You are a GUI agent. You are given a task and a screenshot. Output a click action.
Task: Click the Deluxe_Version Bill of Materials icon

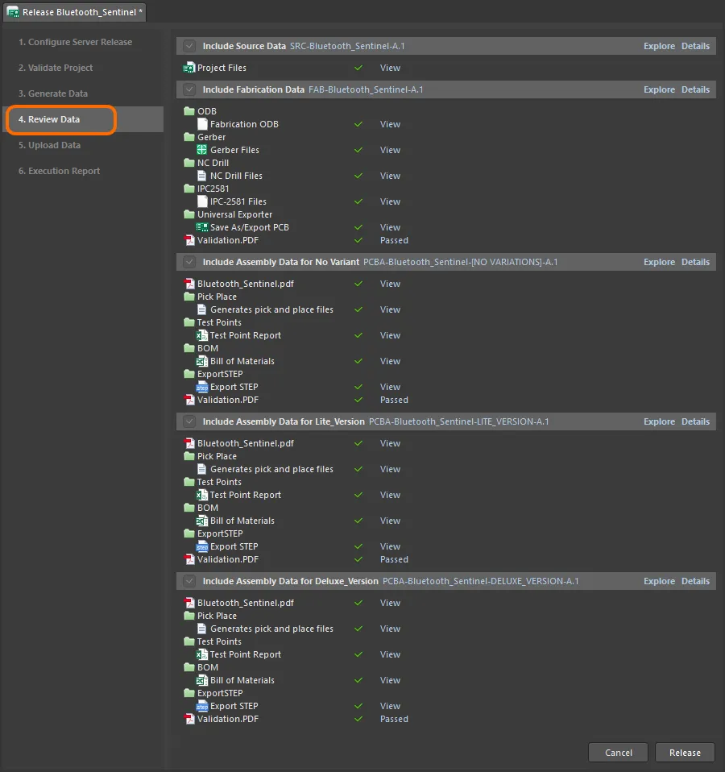pyautogui.click(x=202, y=681)
